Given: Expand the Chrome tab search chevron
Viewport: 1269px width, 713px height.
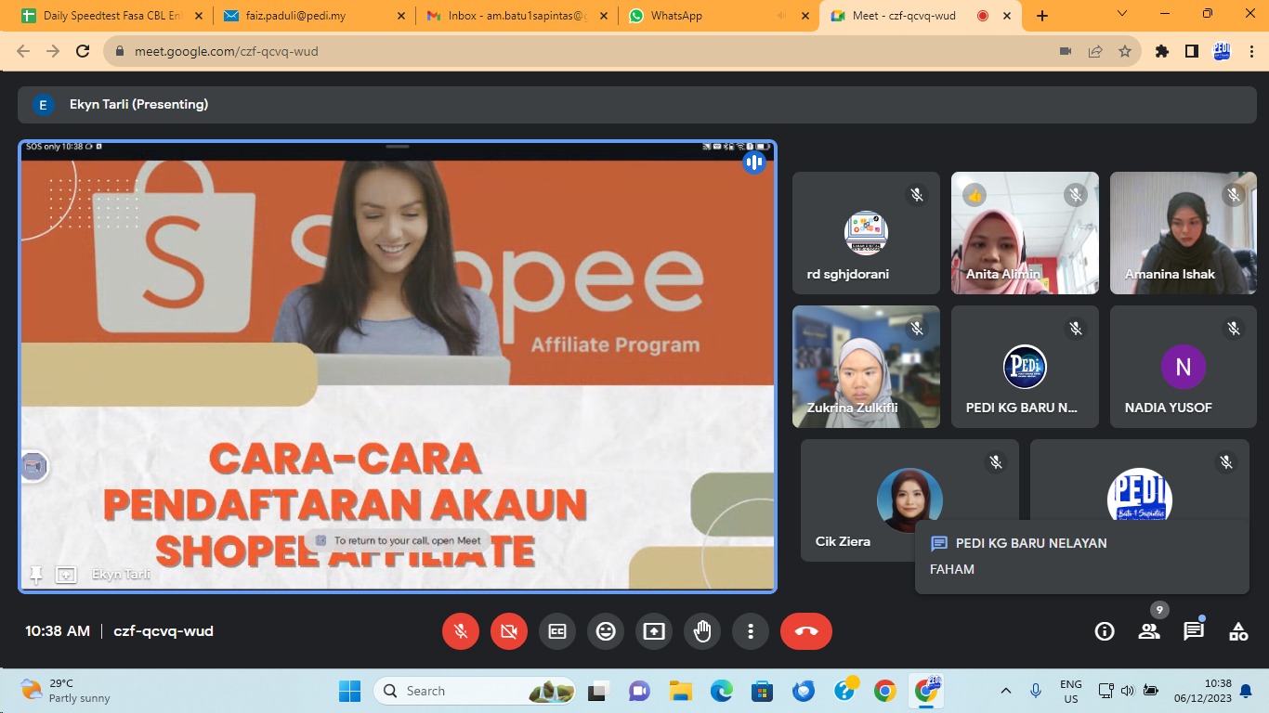Looking at the screenshot, I should point(1122,15).
